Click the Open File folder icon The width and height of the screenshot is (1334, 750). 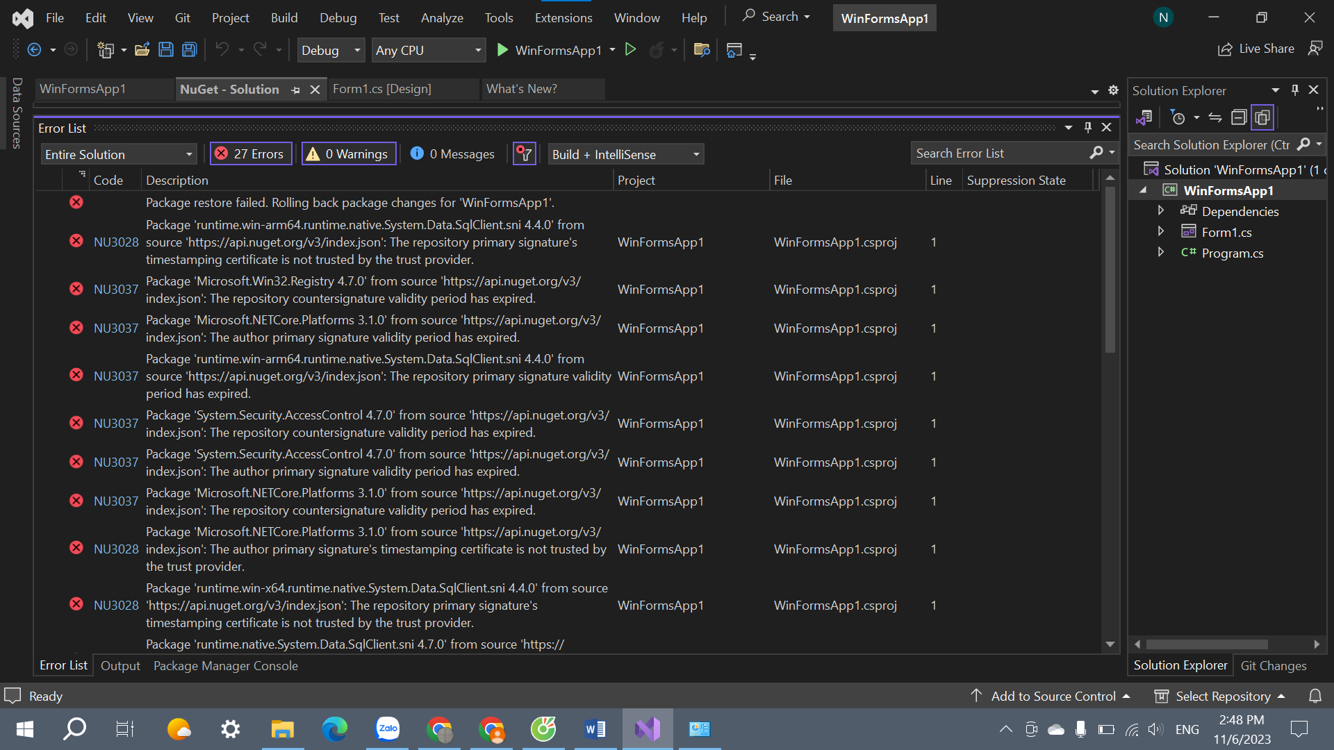142,50
